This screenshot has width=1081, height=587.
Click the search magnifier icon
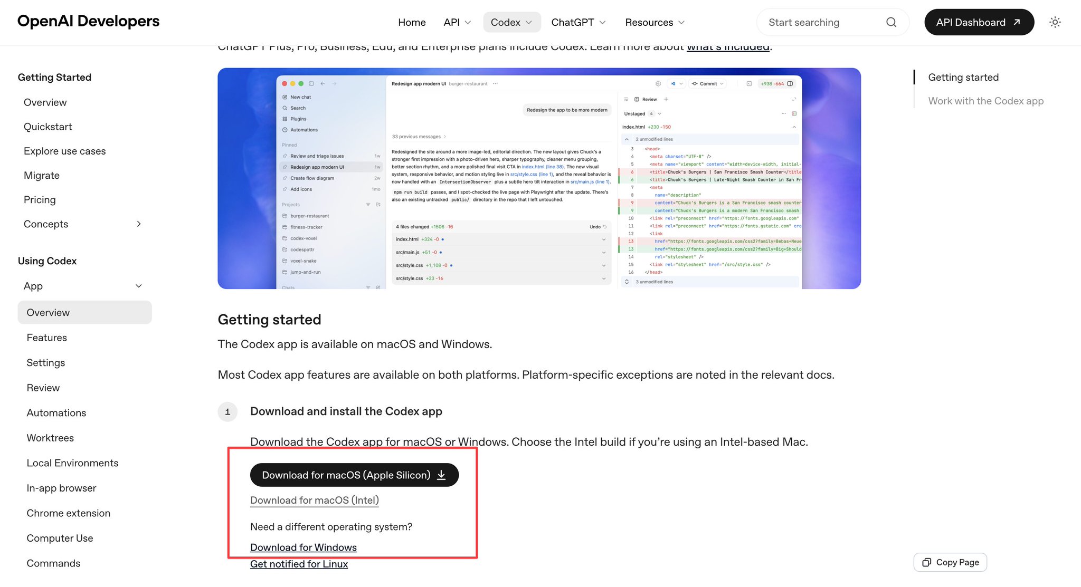click(x=891, y=22)
